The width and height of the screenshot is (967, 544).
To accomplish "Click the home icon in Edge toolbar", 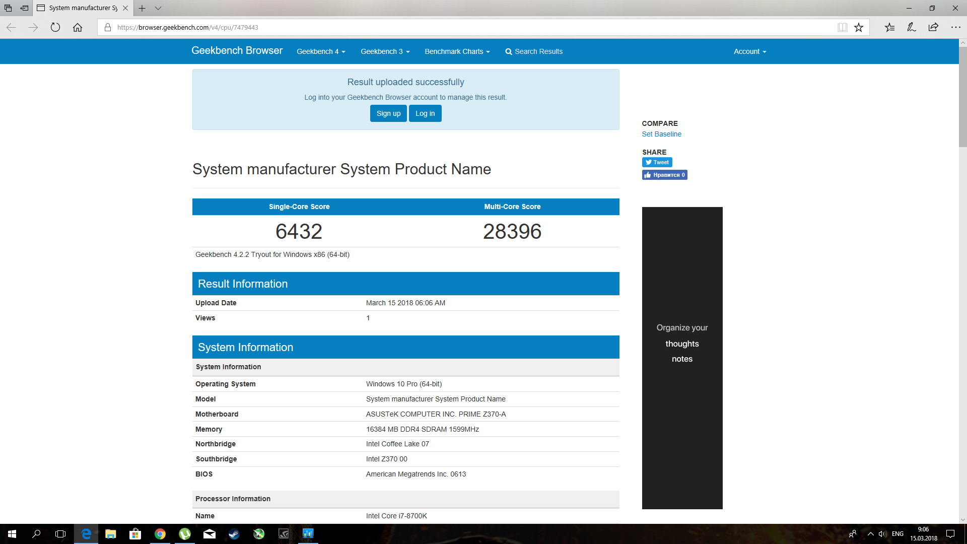I will (x=78, y=27).
